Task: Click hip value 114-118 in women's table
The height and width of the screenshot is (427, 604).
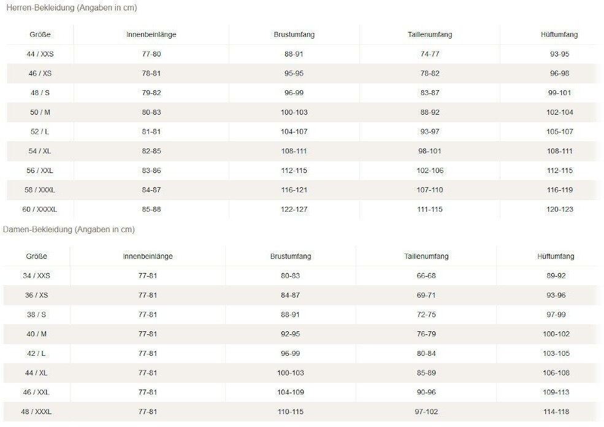Action: coord(556,412)
